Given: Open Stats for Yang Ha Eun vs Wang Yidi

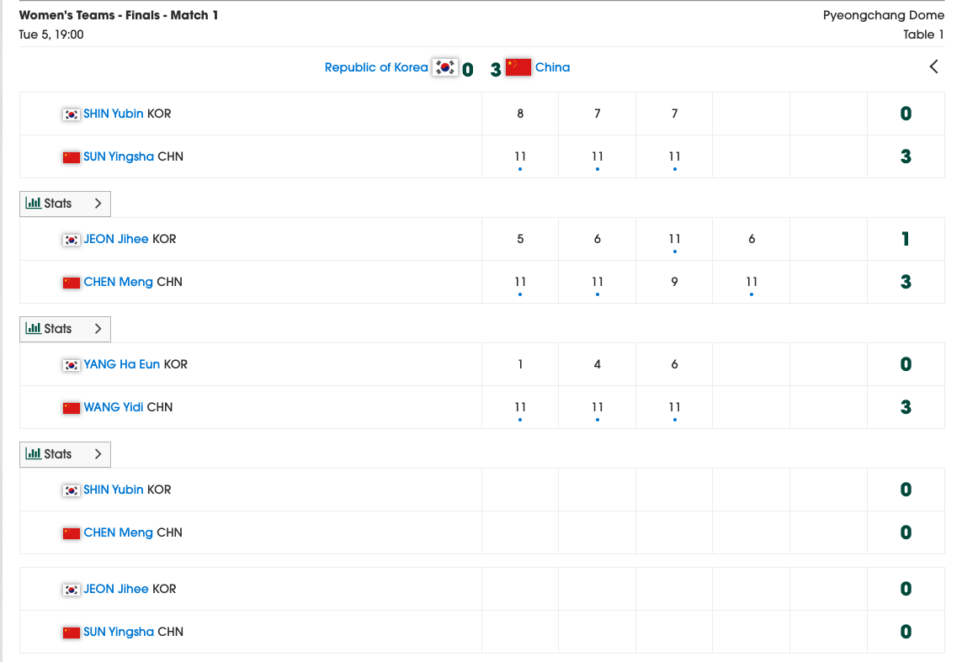Looking at the screenshot, I should (x=65, y=454).
